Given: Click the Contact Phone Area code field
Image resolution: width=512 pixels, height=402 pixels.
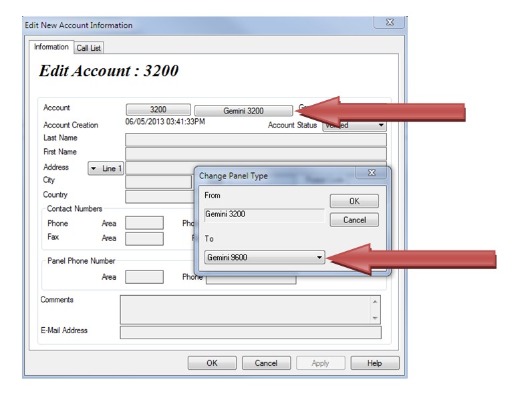Looking at the screenshot, I should [144, 224].
